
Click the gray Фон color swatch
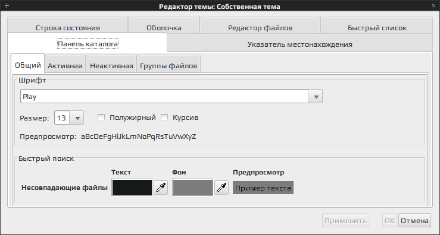point(192,188)
